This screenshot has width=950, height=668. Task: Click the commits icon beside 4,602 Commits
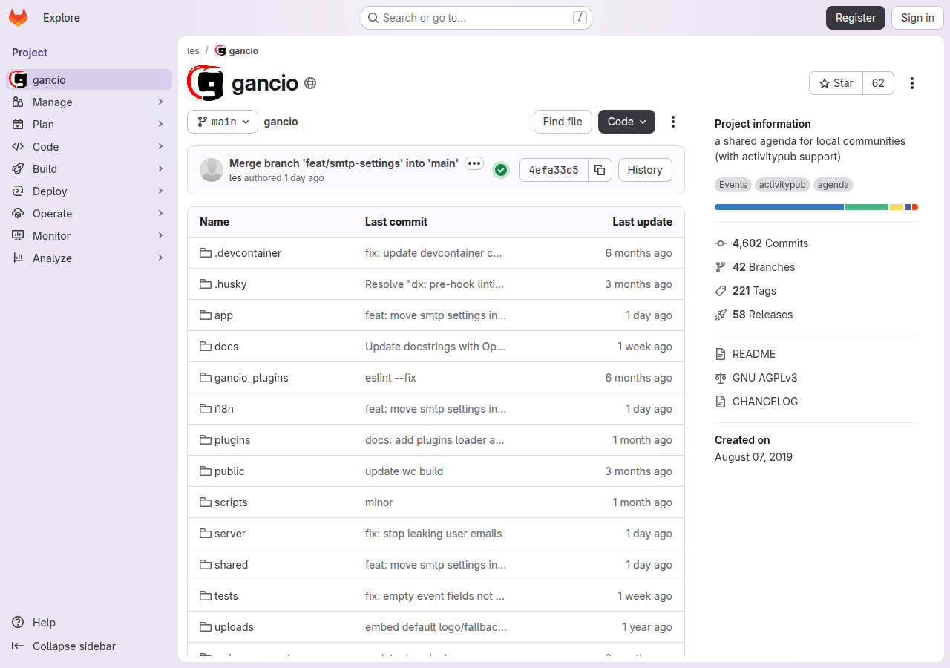pos(721,243)
